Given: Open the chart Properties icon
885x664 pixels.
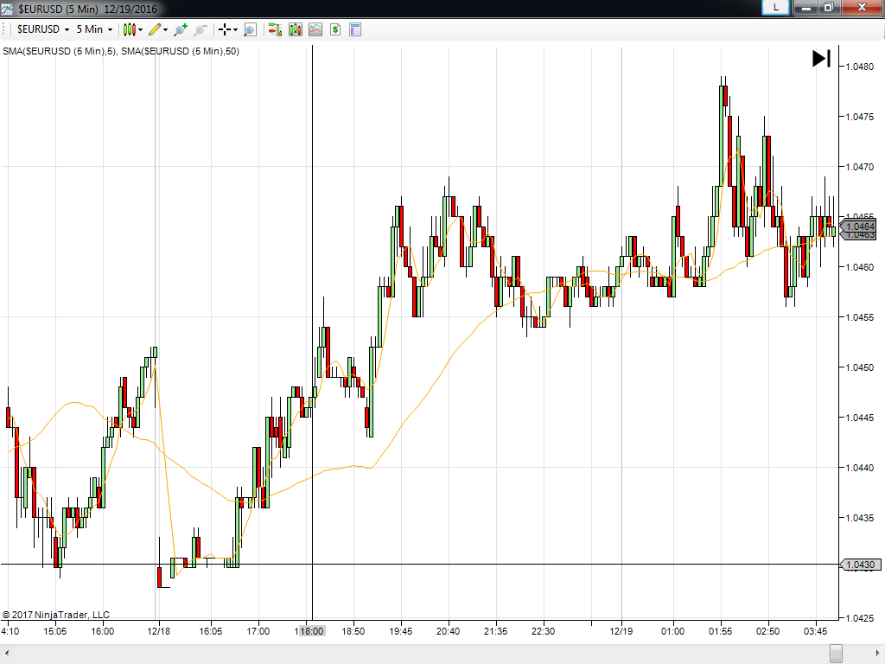Looking at the screenshot, I should [x=355, y=29].
